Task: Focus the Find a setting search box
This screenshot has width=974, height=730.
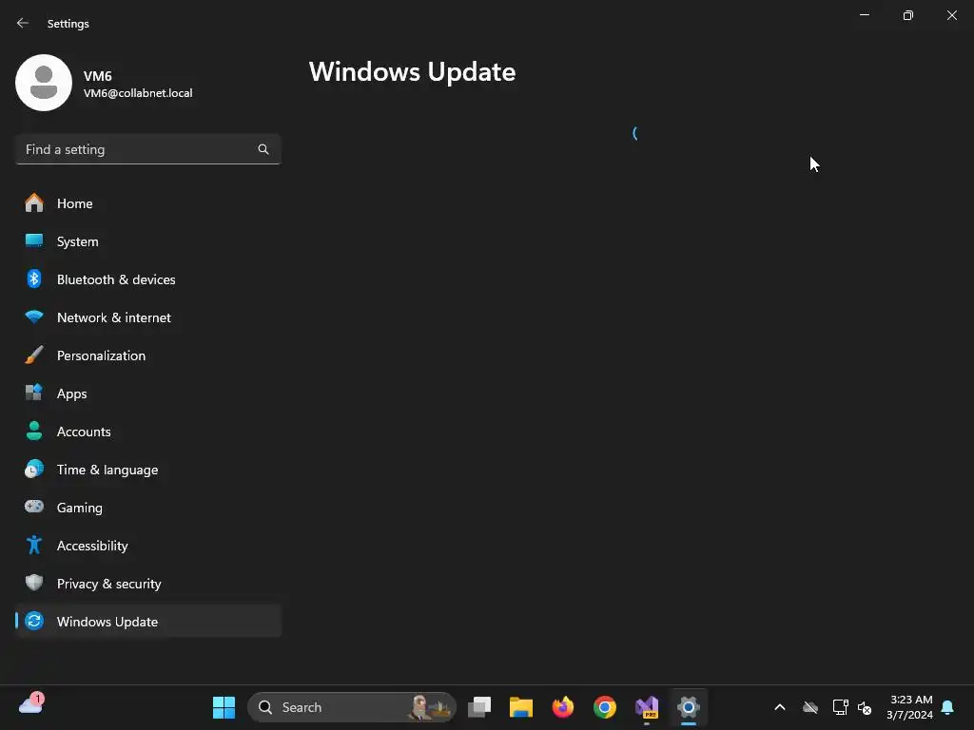Action: pos(148,149)
